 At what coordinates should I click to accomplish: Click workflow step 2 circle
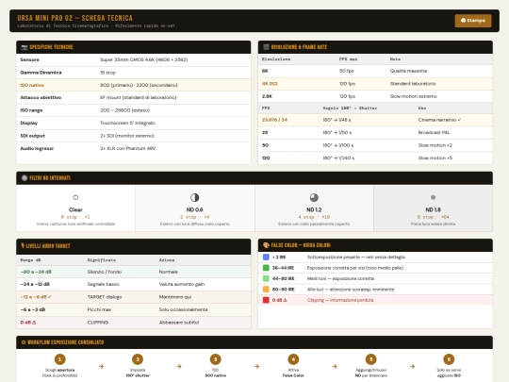pyautogui.click(x=138, y=359)
